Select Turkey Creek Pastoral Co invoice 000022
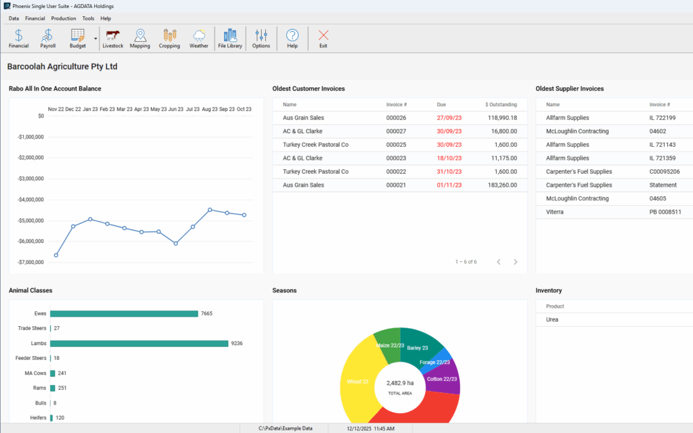Image resolution: width=693 pixels, height=433 pixels. (x=400, y=171)
